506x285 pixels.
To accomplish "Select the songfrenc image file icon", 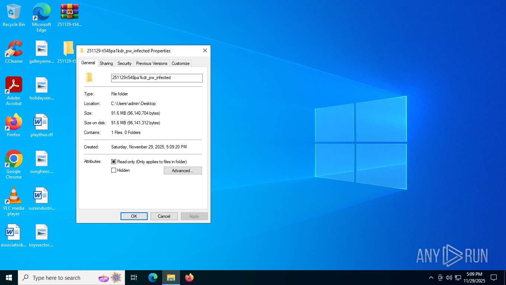I will tap(41, 163).
